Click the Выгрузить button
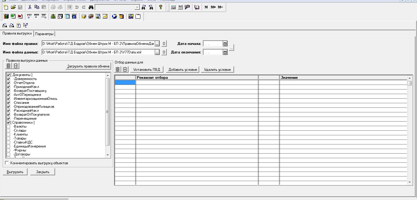The height and width of the screenshot is (200, 417). pos(15,172)
